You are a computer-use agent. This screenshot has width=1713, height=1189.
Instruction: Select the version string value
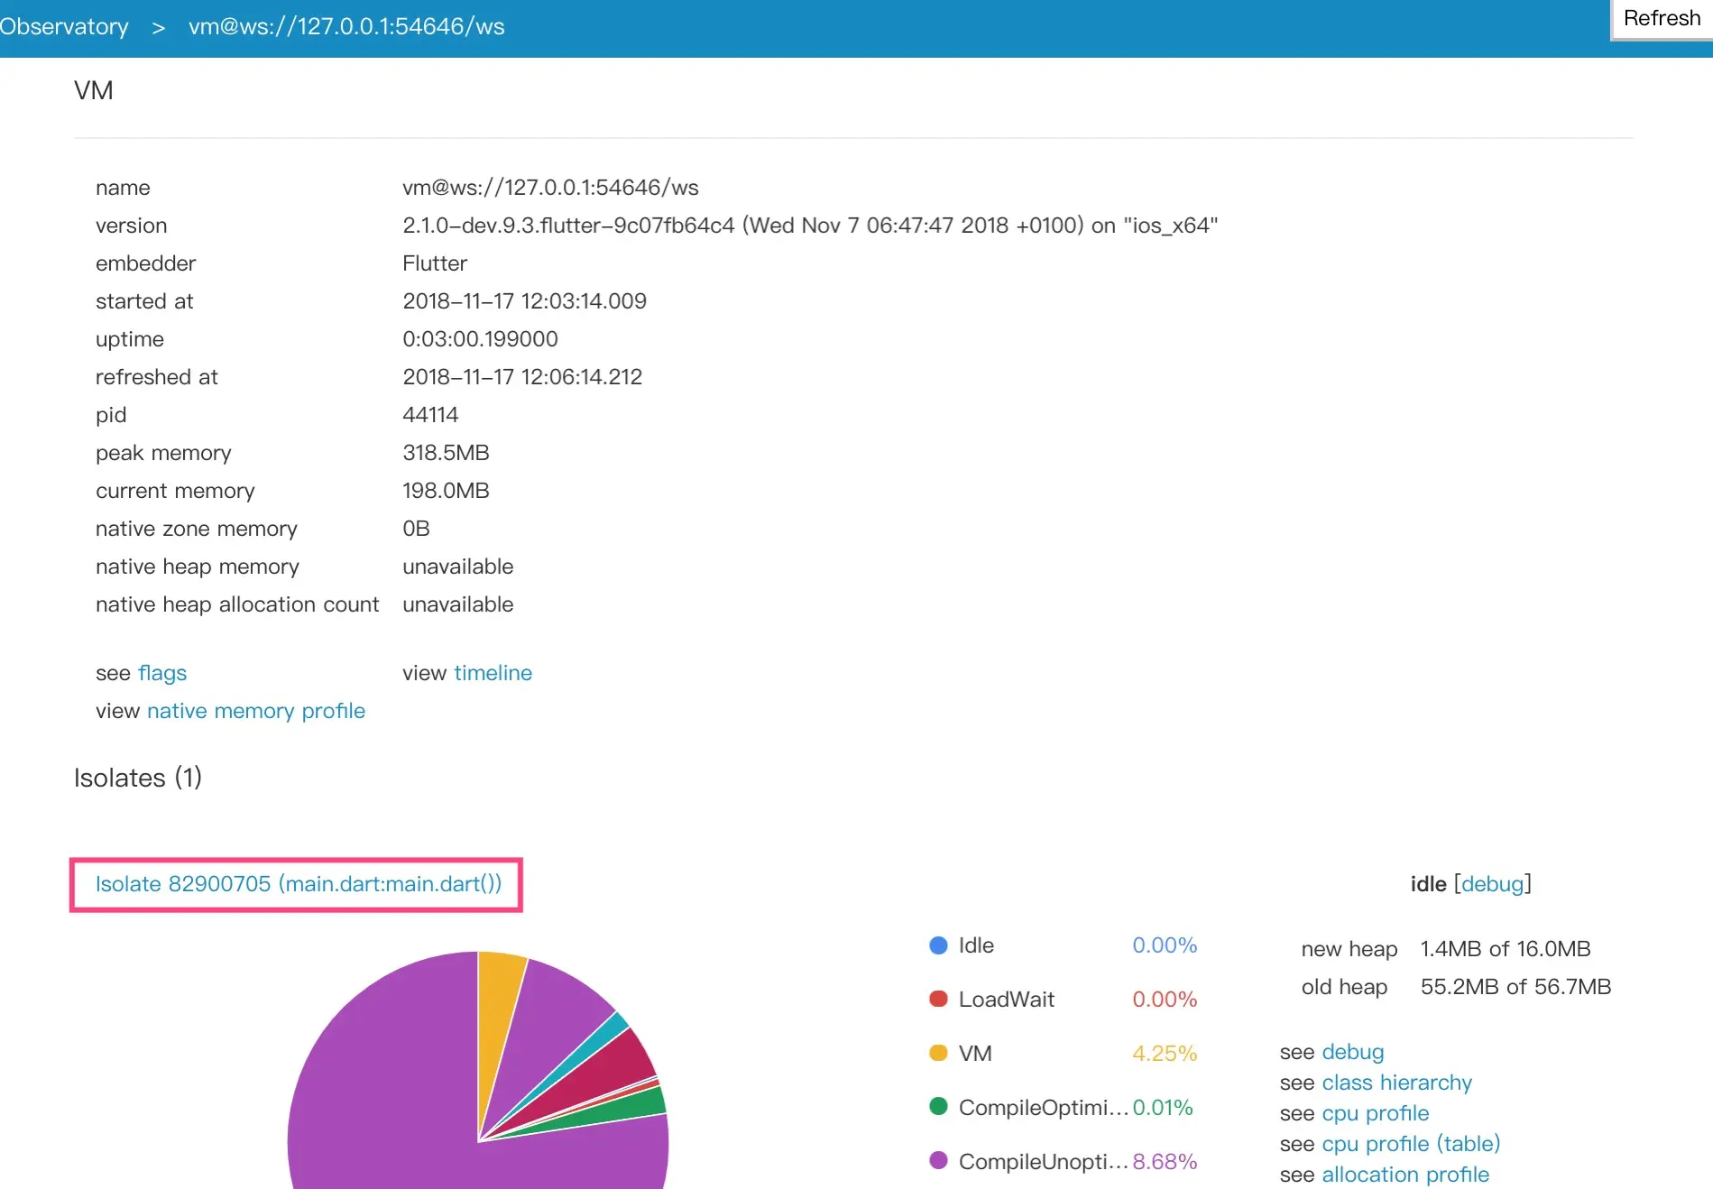(810, 226)
